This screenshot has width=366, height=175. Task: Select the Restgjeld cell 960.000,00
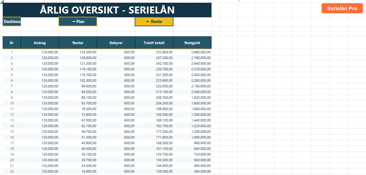[192, 143]
